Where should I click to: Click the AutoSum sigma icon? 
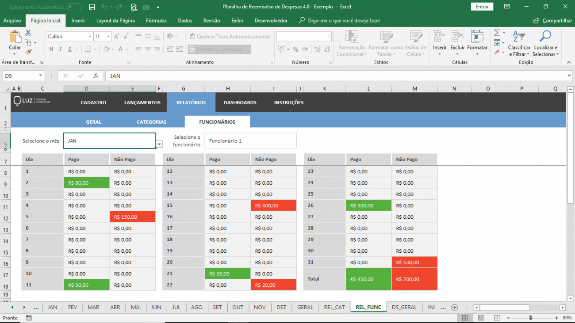[497, 33]
